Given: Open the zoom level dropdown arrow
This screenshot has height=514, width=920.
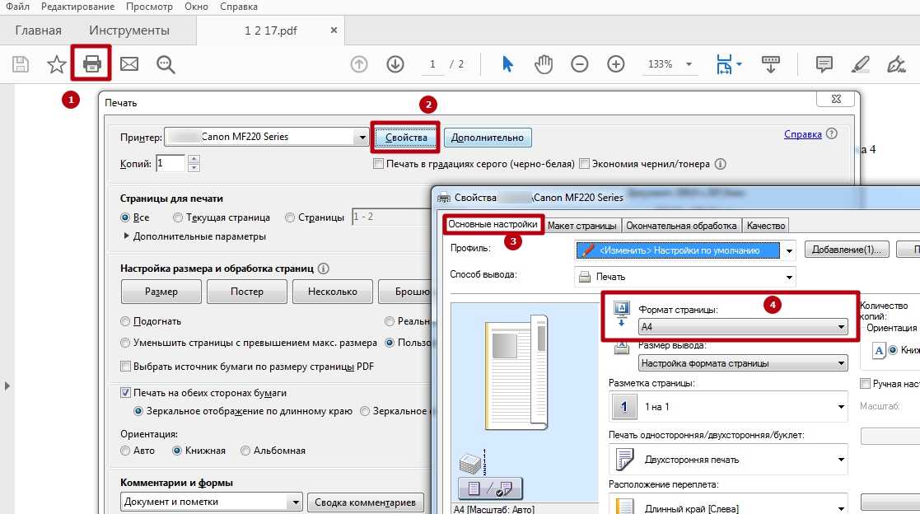Looking at the screenshot, I should click(x=689, y=64).
